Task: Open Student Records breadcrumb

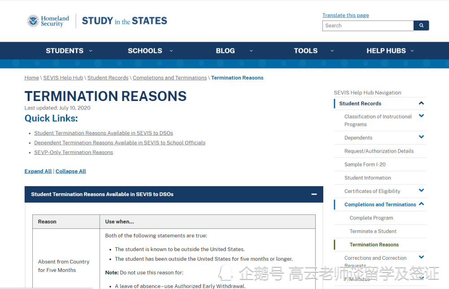Action: click(x=108, y=78)
